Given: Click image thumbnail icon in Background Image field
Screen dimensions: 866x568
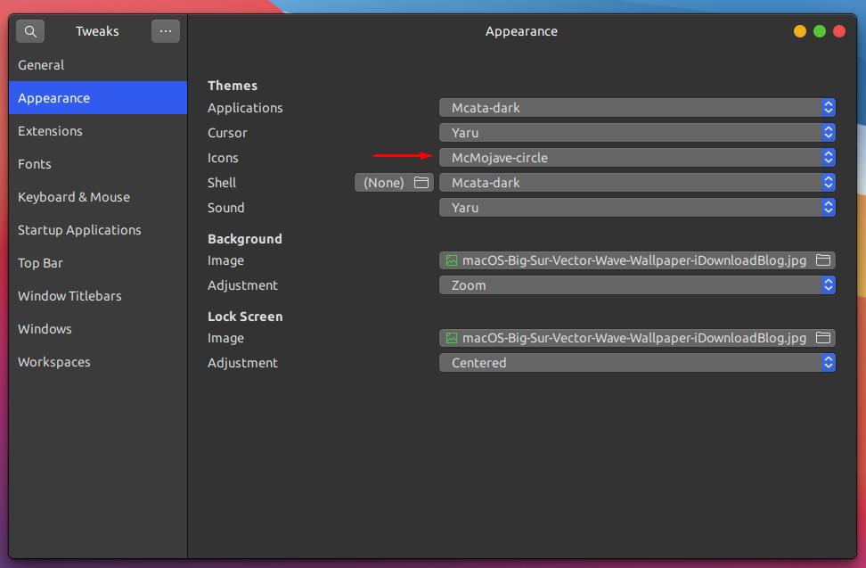Looking at the screenshot, I should tap(452, 260).
